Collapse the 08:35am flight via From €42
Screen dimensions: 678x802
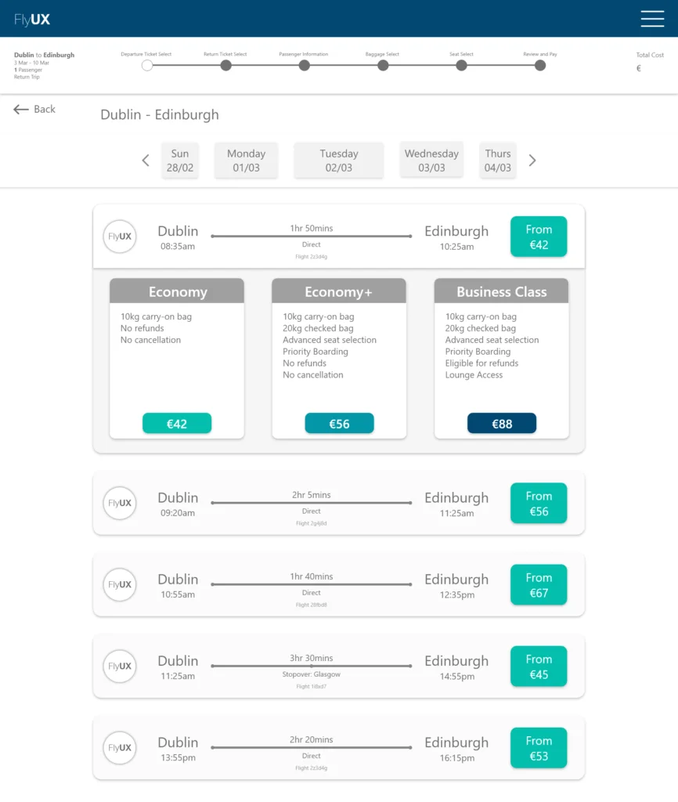pyautogui.click(x=539, y=237)
